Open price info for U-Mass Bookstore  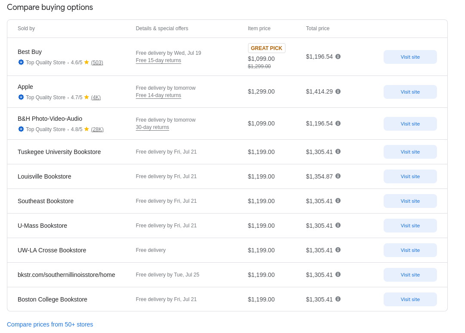[338, 226]
